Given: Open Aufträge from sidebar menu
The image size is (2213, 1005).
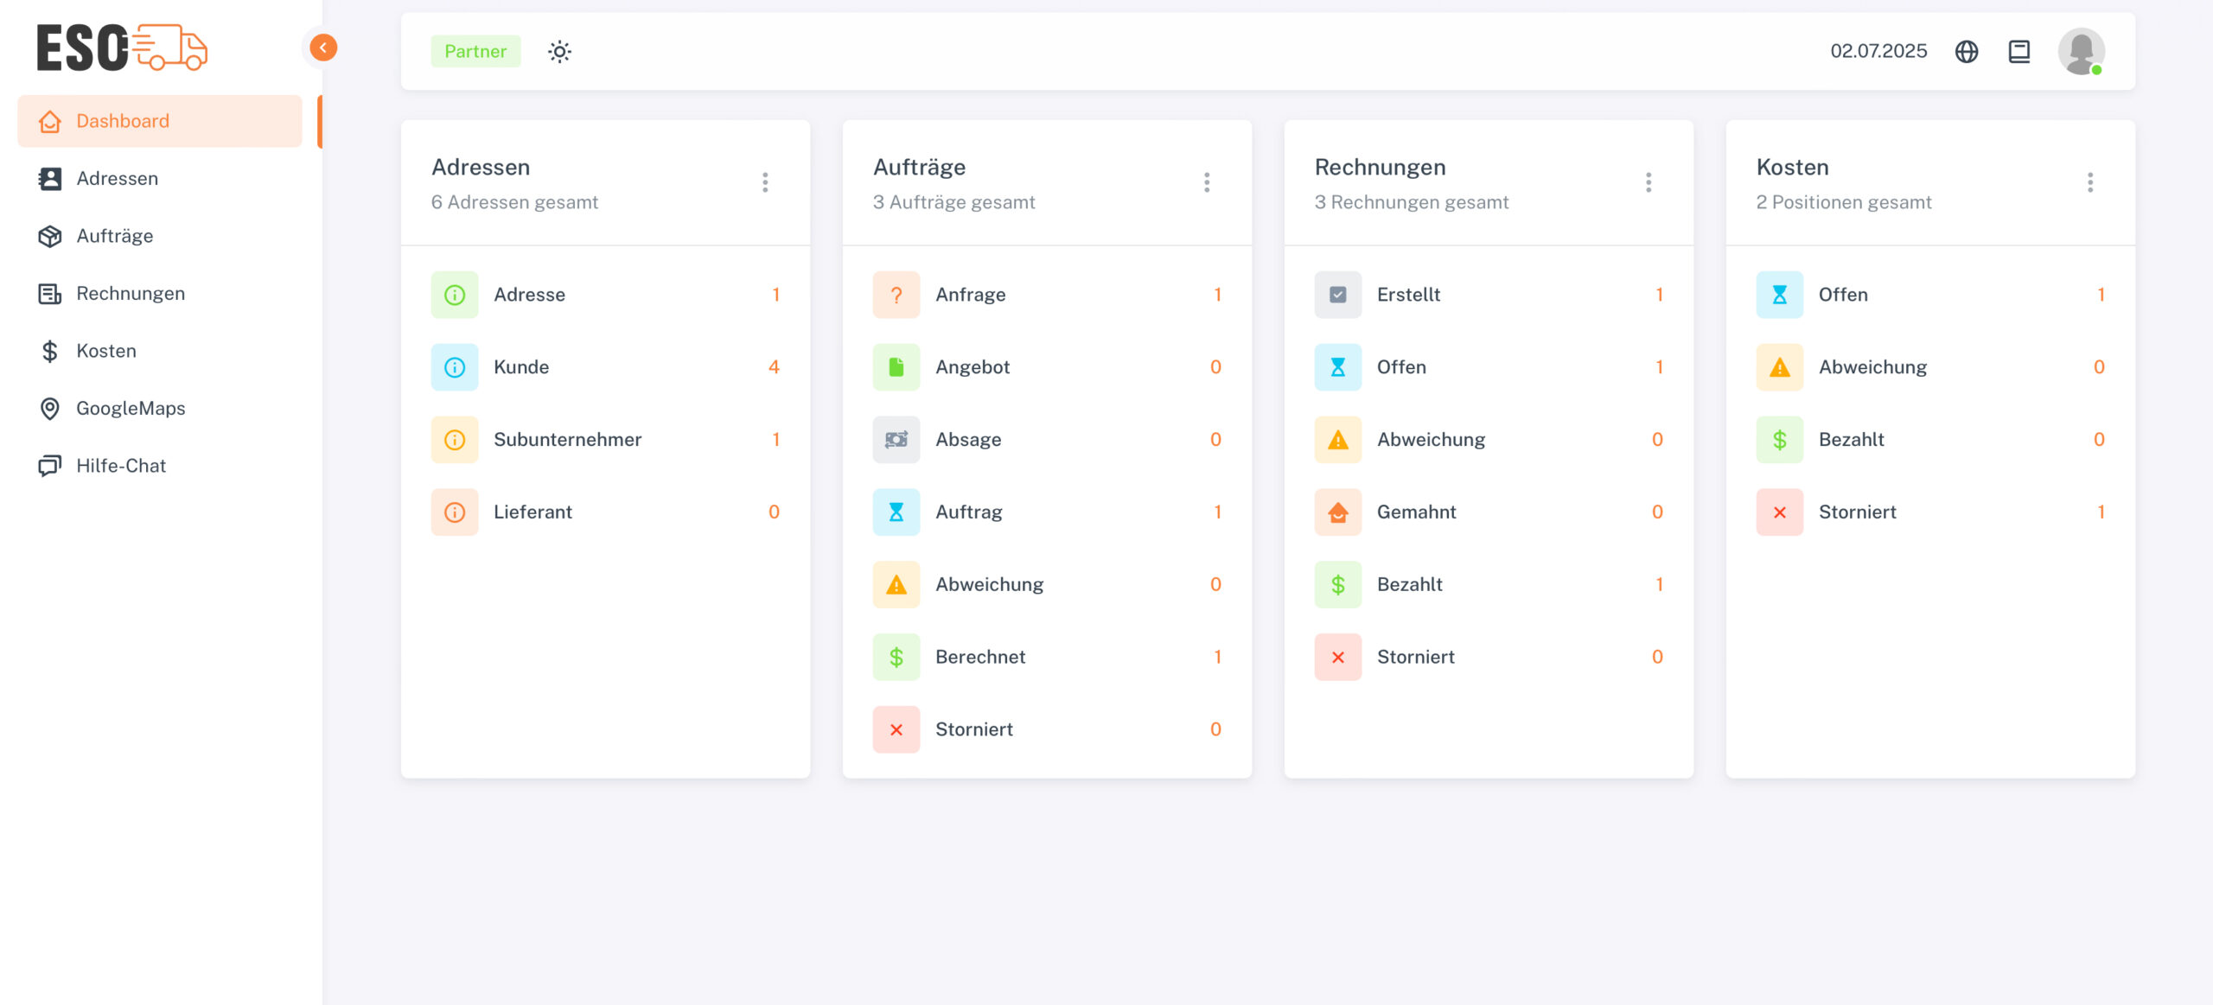Looking at the screenshot, I should pyautogui.click(x=160, y=236).
